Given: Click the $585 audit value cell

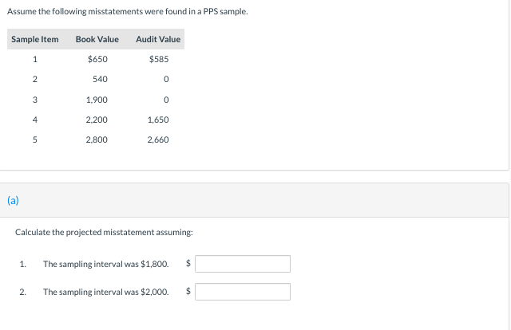Looking at the screenshot, I should 159,60.
